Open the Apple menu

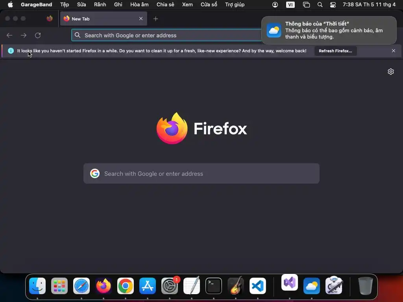coord(10,4)
